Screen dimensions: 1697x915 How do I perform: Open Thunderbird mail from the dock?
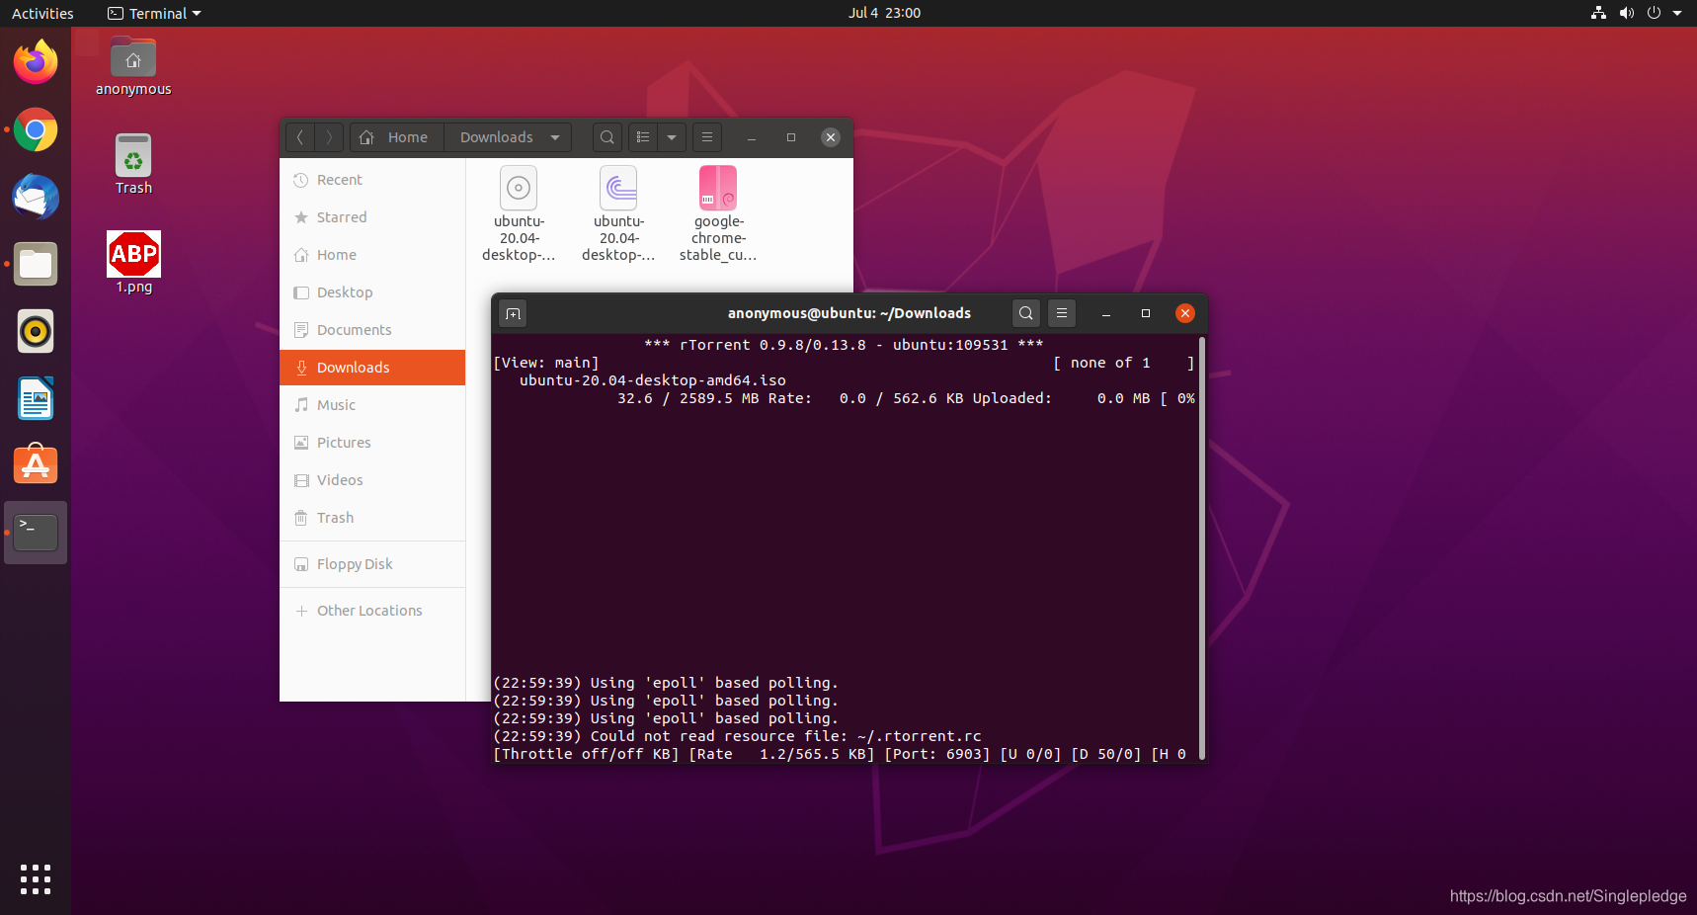click(36, 197)
